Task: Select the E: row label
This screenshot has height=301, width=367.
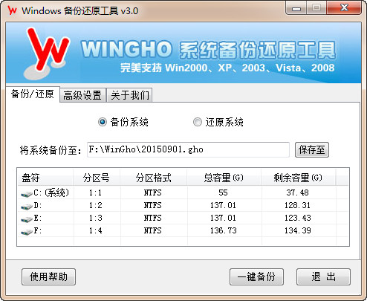Action: 38,218
